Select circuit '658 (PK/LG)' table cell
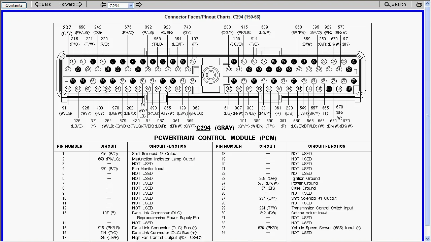Image resolution: width=431 pixels, height=242 pixels. coord(109,159)
